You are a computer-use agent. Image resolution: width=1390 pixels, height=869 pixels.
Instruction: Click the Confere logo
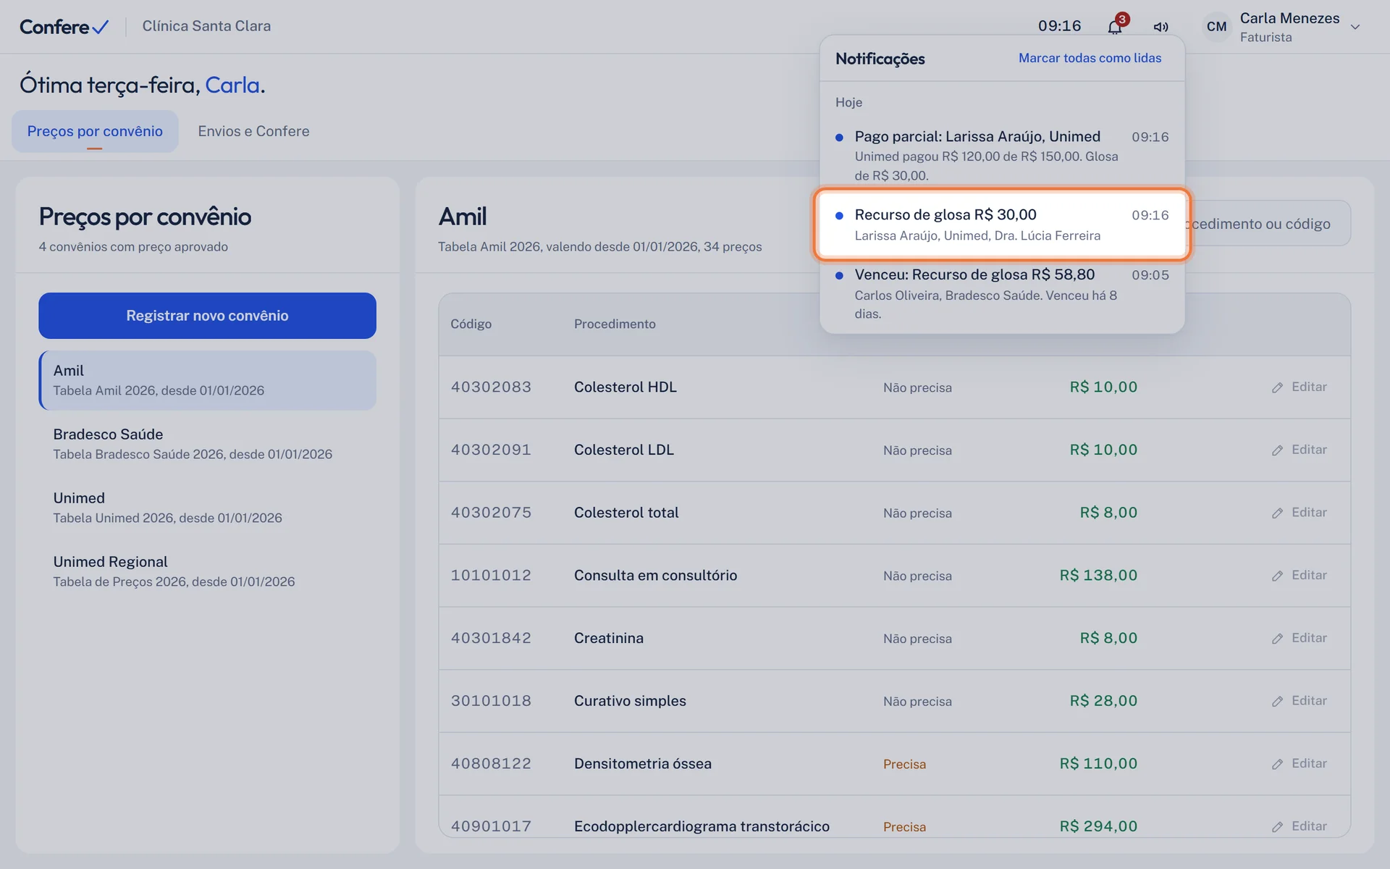point(64,27)
